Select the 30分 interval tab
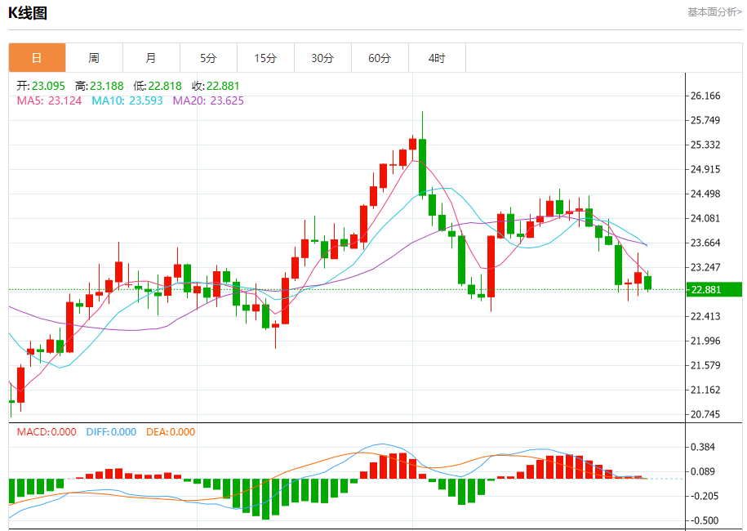Viewport: 747px width, 531px height. coord(322,58)
